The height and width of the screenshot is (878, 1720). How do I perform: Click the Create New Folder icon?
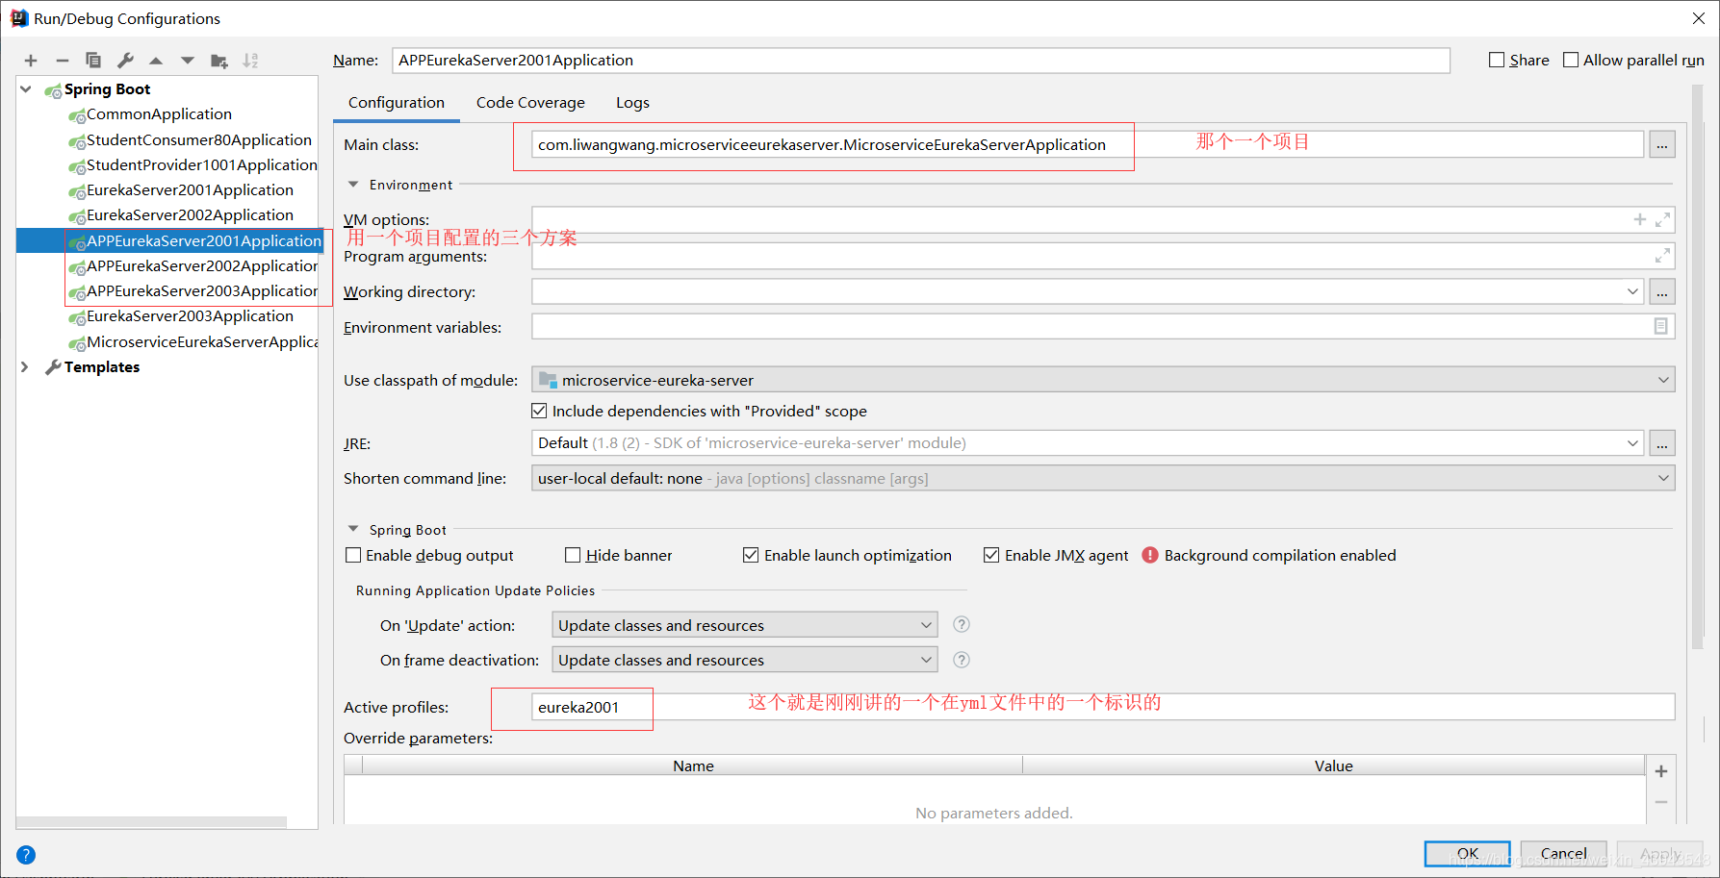219,61
